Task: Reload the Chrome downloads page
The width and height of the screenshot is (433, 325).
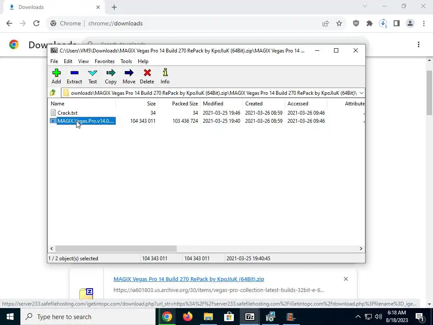Action: (x=36, y=23)
